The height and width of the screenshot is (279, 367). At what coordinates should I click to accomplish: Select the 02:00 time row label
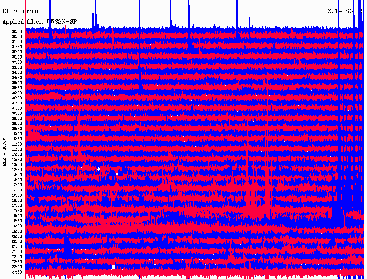(17, 52)
